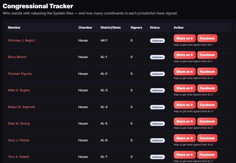Click the AL-4 district cell
The height and width of the screenshot is (163, 236).
point(104,107)
